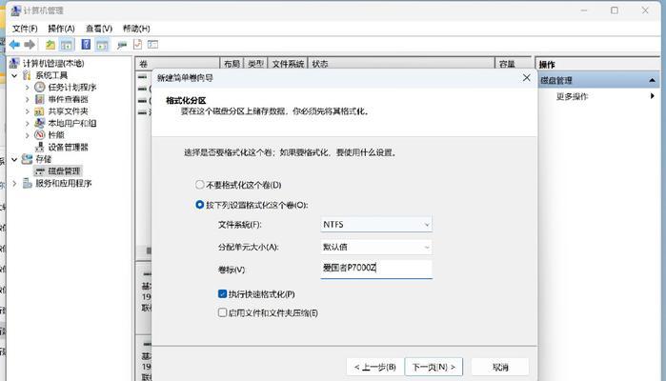Click the 布局 column header
Screen dimensions: 666x381
coord(232,64)
